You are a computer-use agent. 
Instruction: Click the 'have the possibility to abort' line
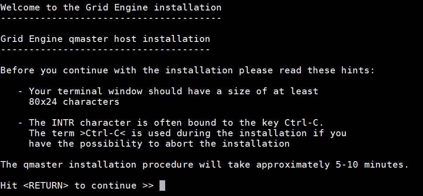click(x=159, y=144)
